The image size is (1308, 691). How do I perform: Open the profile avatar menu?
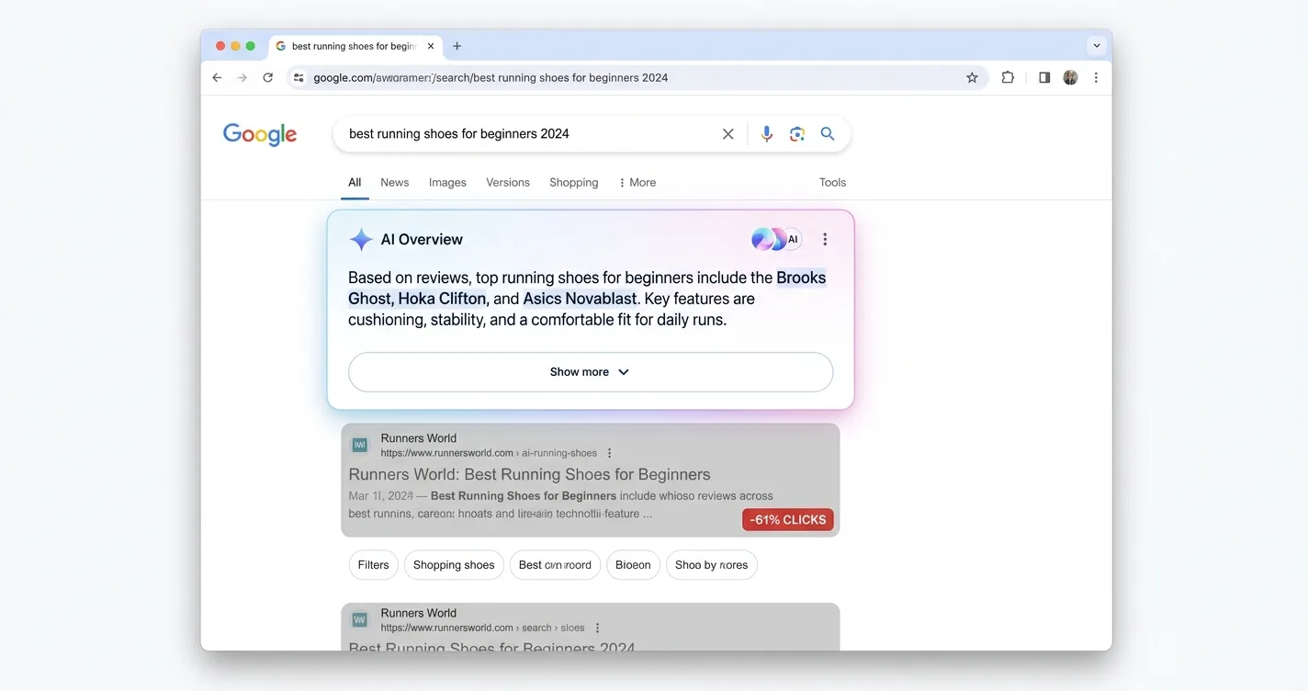[1070, 78]
